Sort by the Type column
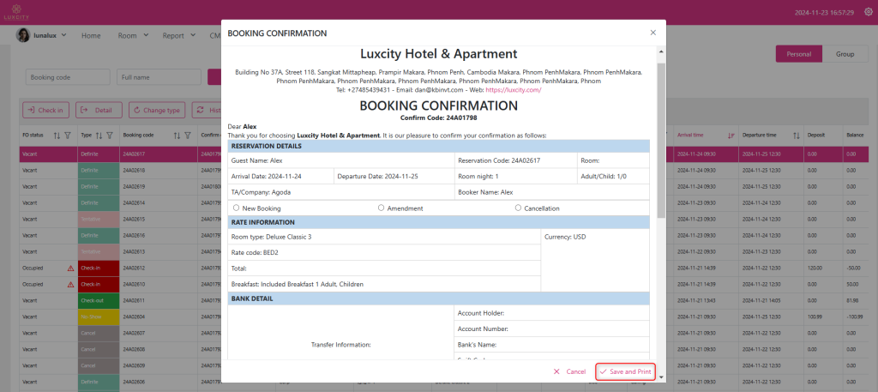The height and width of the screenshot is (392, 878). pos(99,135)
